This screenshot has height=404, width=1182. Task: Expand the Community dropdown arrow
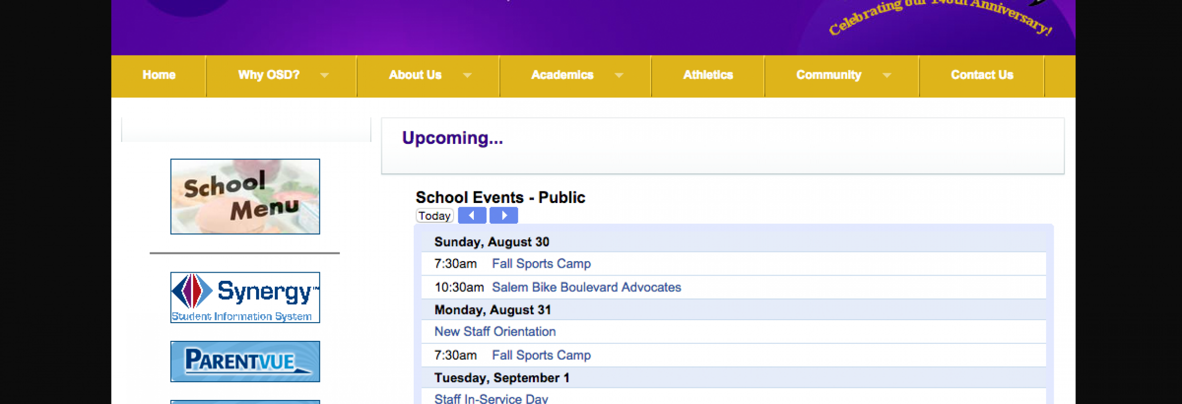[x=886, y=75]
